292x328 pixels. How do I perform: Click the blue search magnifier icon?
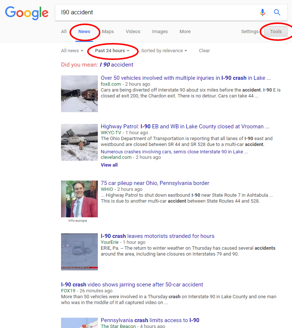(277, 13)
